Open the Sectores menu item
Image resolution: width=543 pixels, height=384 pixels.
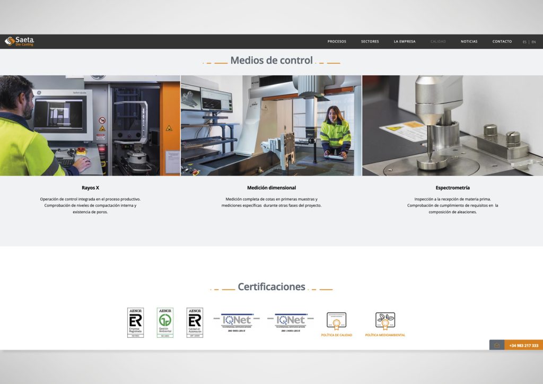370,41
